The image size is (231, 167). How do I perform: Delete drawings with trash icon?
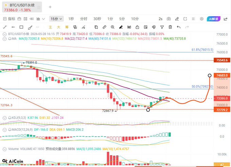tap(170, 27)
